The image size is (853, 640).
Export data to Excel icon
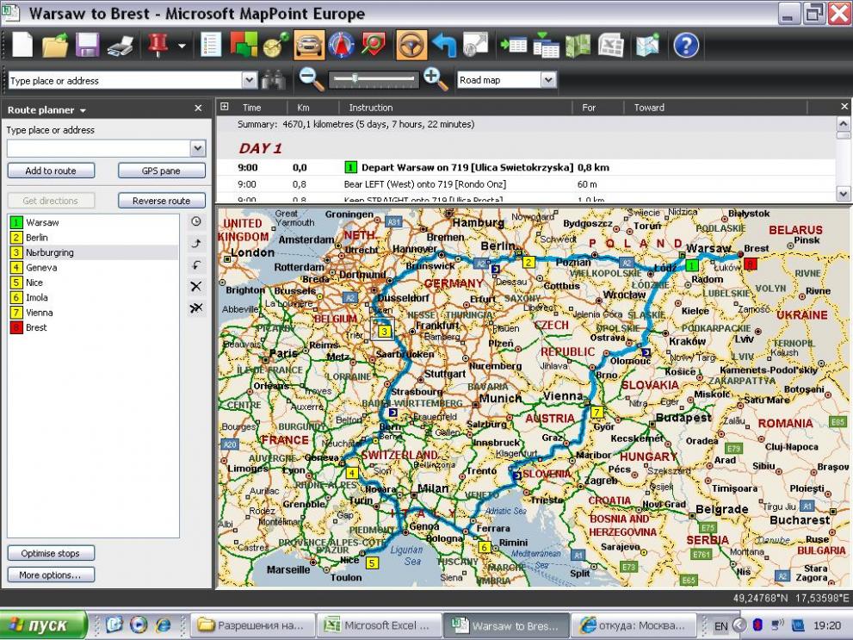(610, 45)
